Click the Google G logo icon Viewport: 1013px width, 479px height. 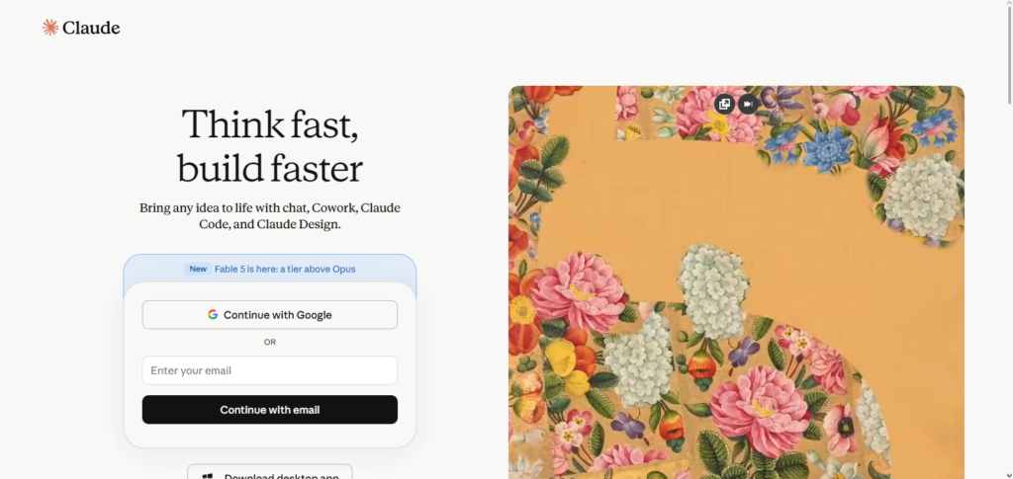pyautogui.click(x=213, y=315)
